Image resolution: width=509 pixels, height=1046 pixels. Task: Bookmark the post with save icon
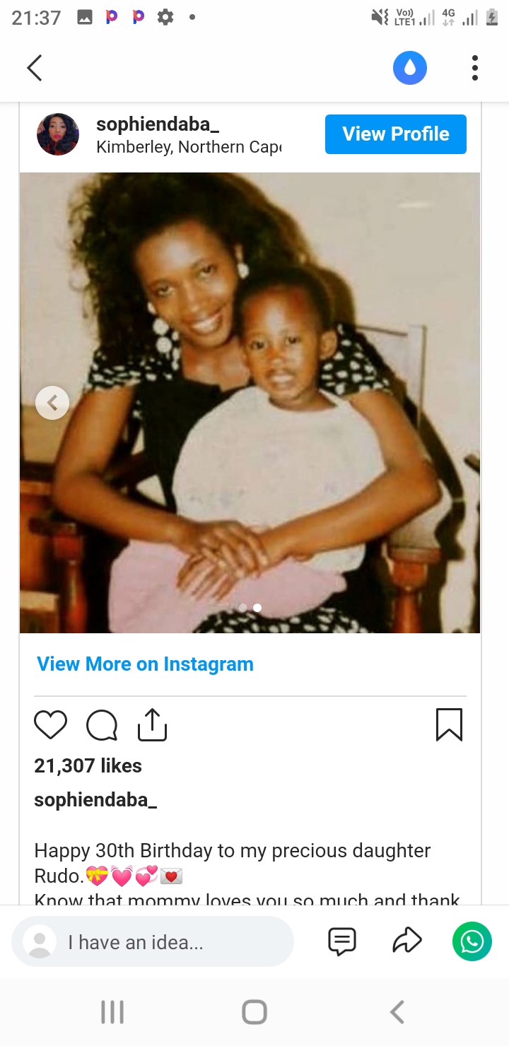[449, 725]
